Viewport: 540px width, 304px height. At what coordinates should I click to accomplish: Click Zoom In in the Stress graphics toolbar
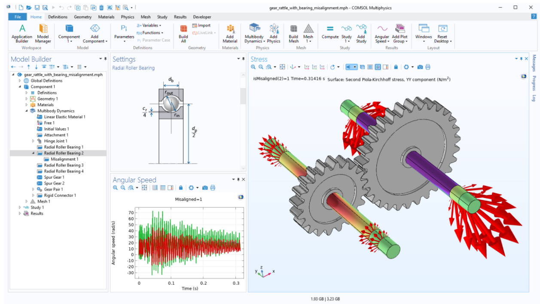pos(253,67)
